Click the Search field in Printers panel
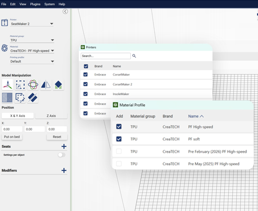 pyautogui.click(x=106, y=56)
